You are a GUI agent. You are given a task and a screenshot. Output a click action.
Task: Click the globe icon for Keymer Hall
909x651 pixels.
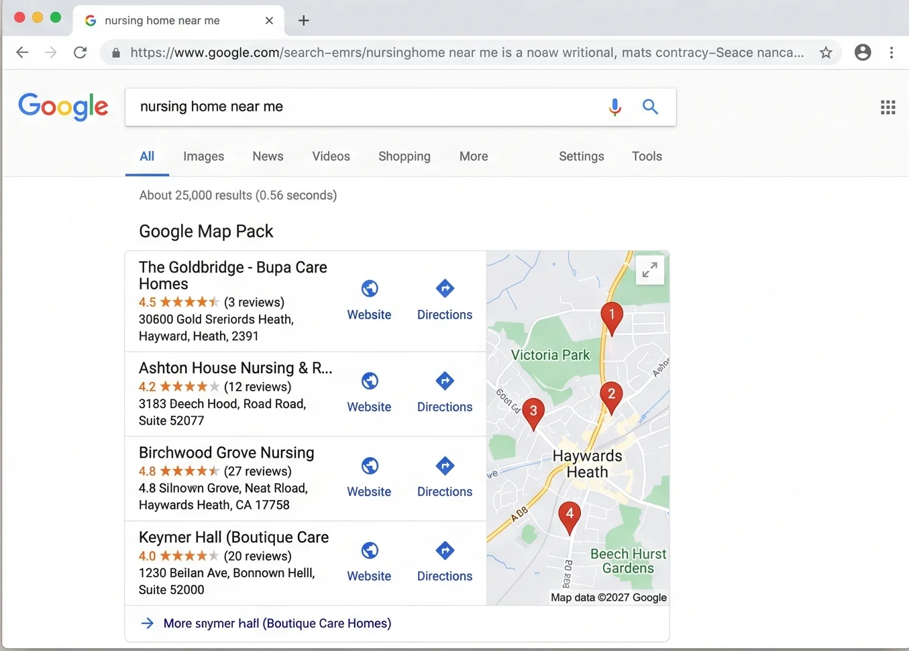(x=370, y=550)
